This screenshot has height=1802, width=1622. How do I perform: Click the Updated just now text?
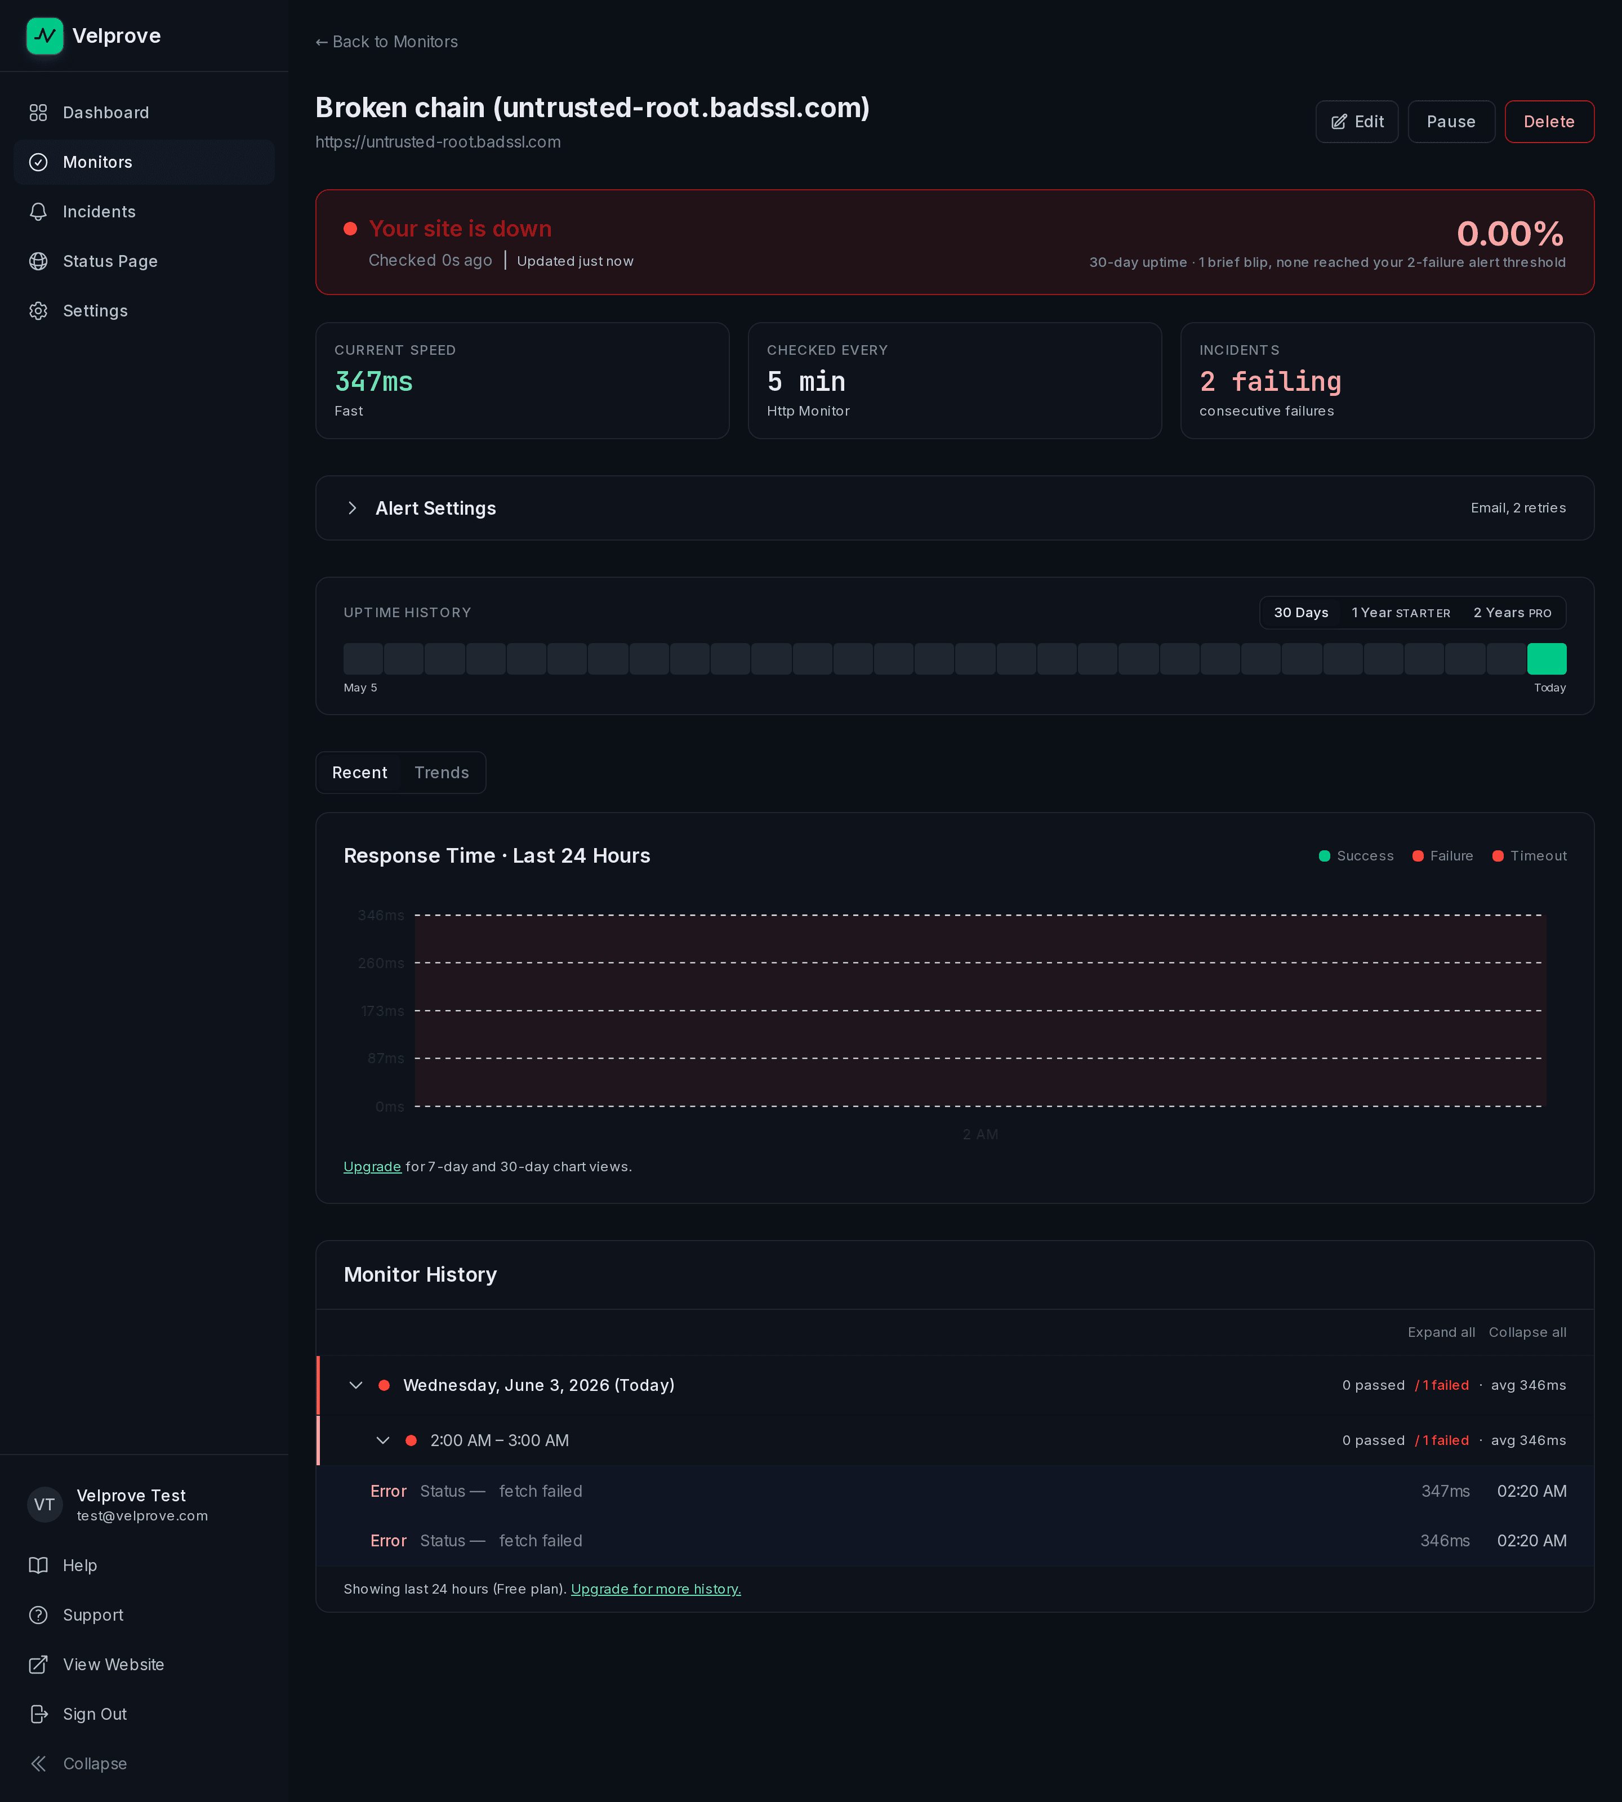575,261
